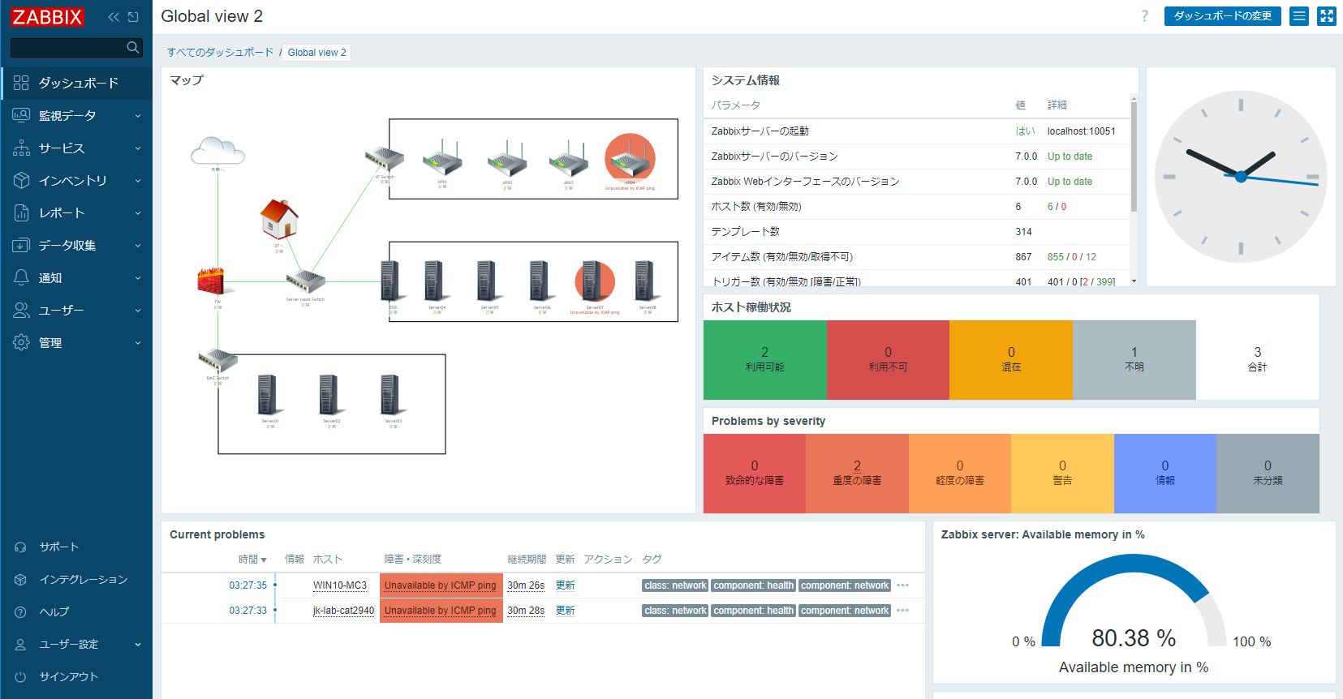
Task: Open the dashboard actions hamburger menu
Action: [1300, 16]
